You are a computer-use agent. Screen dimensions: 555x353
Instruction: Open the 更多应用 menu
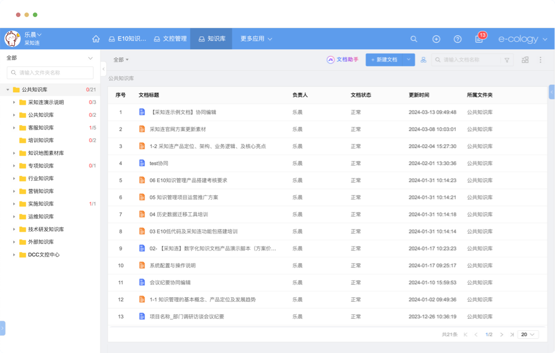(x=256, y=39)
